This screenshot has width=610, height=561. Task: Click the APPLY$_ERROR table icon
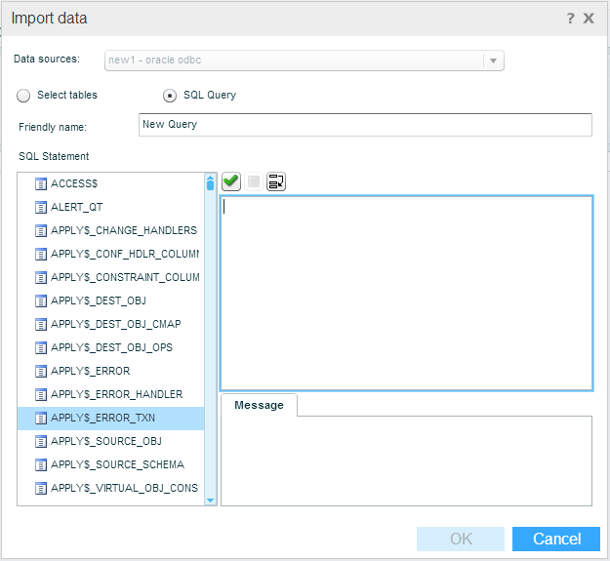click(41, 371)
